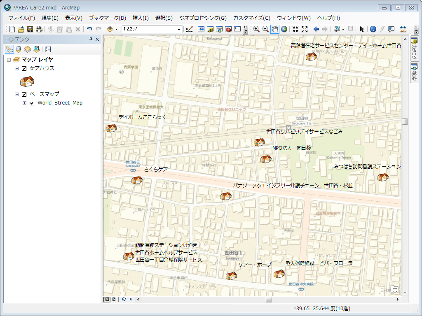Viewport: 422px width, 316px height.
Task: Switch contents to List By Drawing Order
Action: coord(9,49)
